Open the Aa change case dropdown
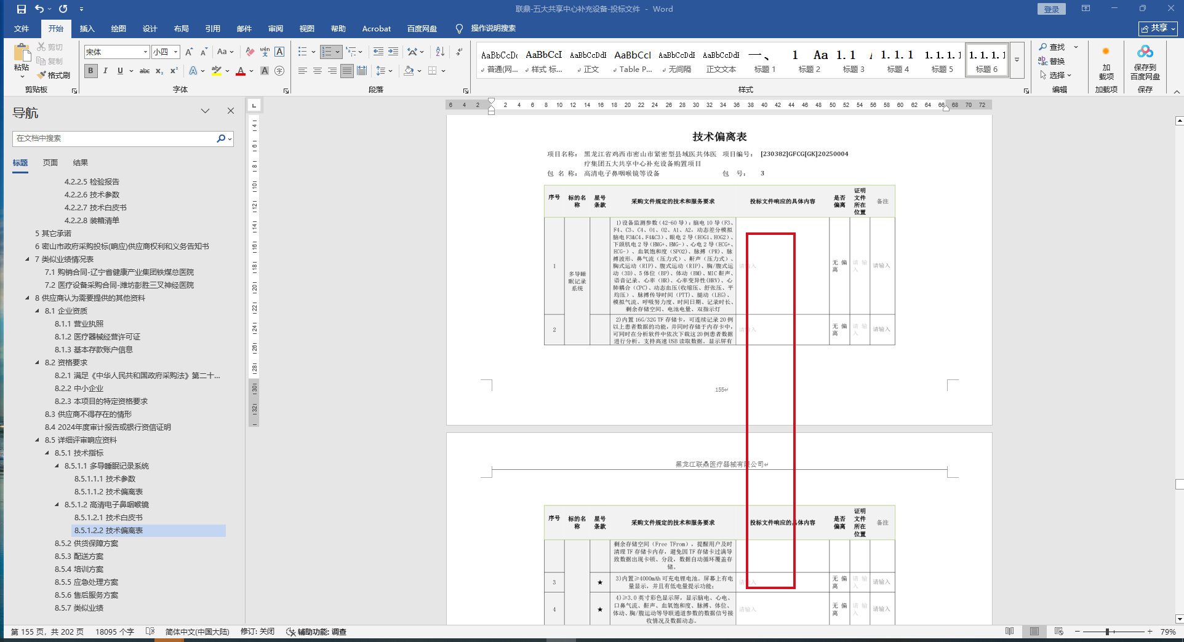The image size is (1184, 642). point(225,52)
